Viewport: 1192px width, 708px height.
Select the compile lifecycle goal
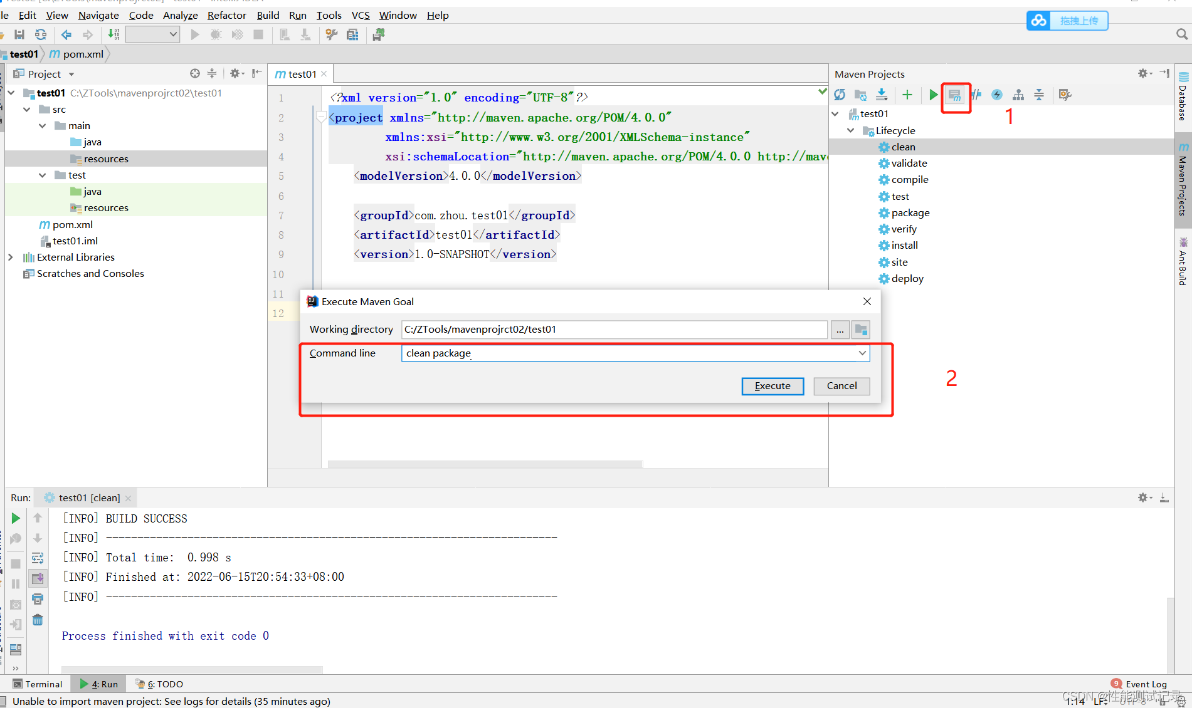pyautogui.click(x=909, y=179)
